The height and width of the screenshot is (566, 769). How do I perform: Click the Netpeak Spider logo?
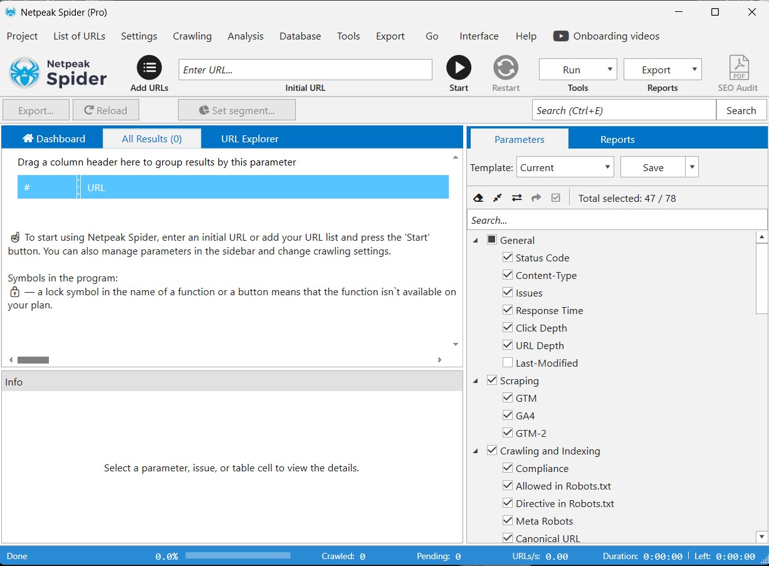pyautogui.click(x=58, y=72)
